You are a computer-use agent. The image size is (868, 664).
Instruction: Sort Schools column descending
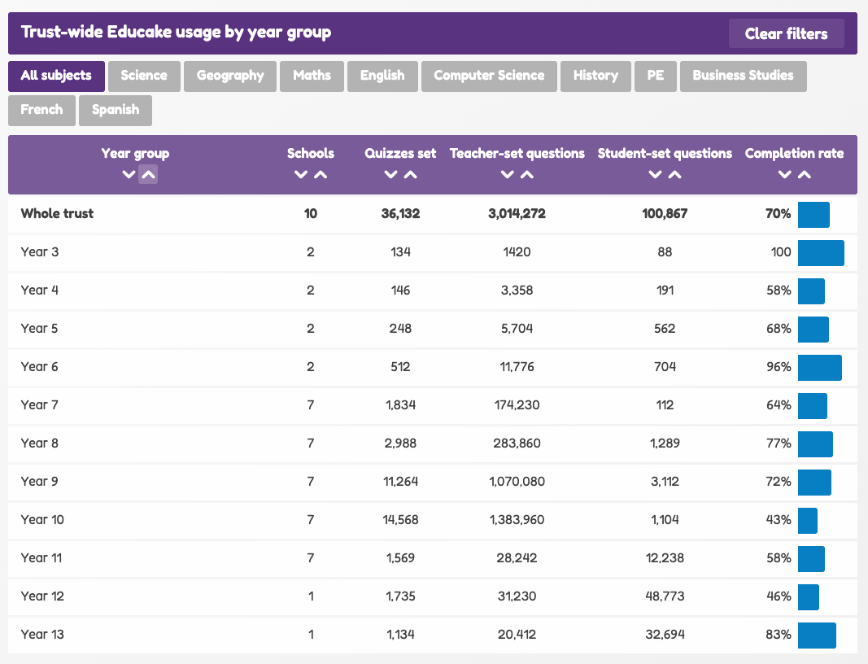click(301, 174)
